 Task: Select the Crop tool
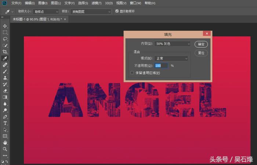[5, 52]
